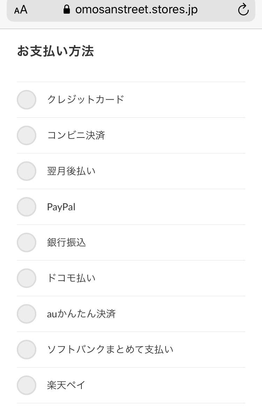Select ソフトバンクまとめて支払い radio button
This screenshot has width=262, height=408.
tap(27, 350)
